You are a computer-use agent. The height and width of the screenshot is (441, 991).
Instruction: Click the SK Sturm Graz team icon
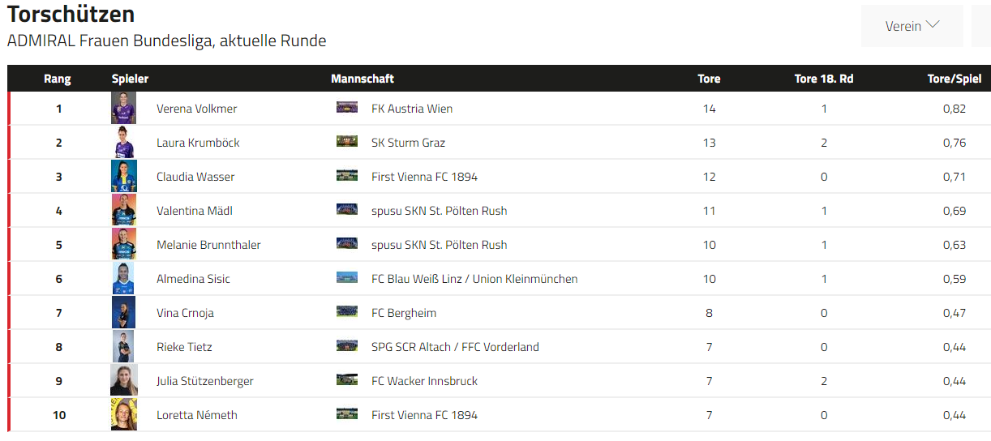click(347, 142)
